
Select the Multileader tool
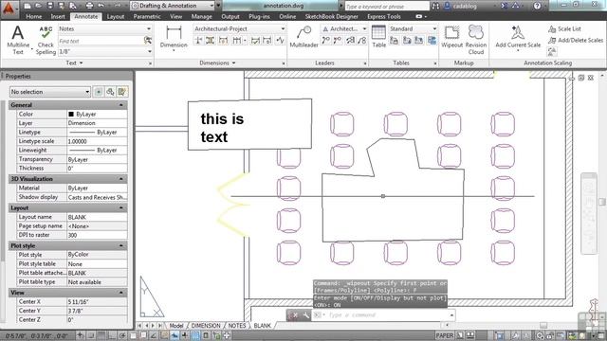303,37
